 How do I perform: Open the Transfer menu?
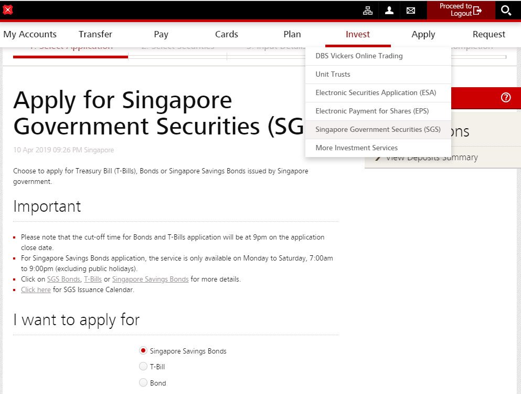coord(95,34)
